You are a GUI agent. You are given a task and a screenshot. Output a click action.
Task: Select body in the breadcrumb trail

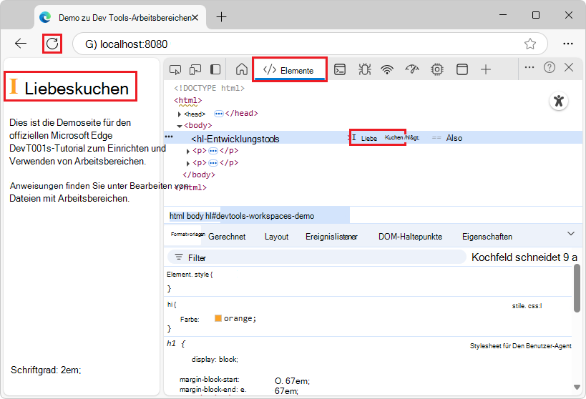[x=195, y=216]
